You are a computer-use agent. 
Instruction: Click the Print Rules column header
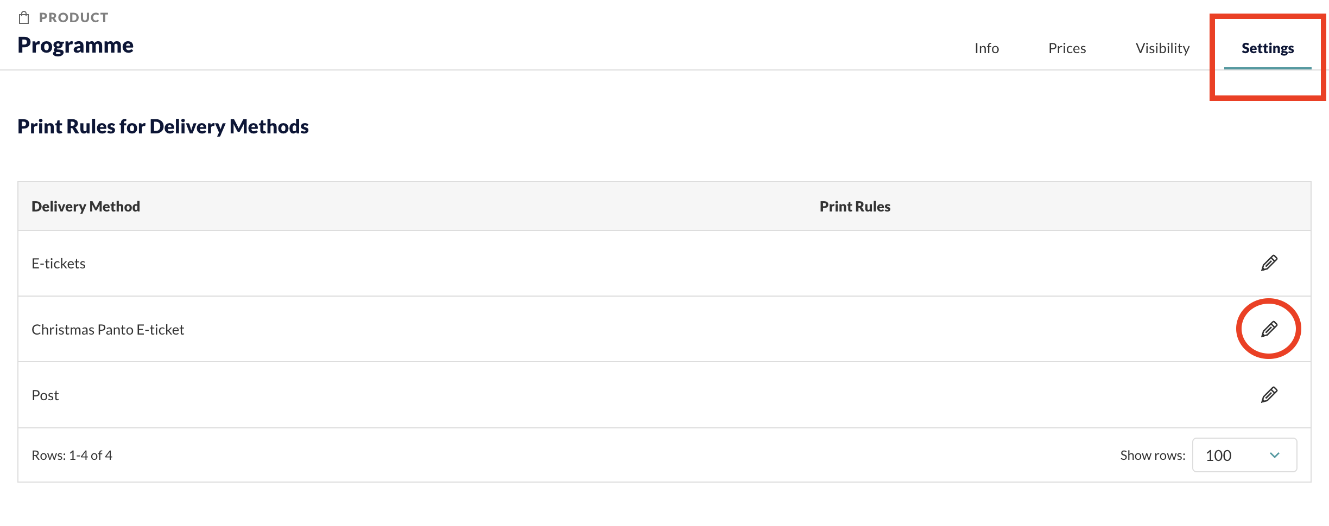click(855, 207)
